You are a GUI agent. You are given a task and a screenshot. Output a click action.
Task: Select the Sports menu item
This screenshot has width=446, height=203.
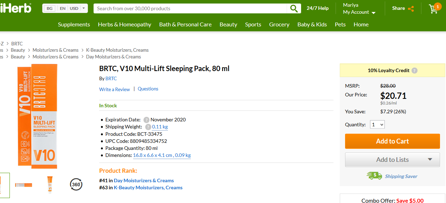point(253,25)
